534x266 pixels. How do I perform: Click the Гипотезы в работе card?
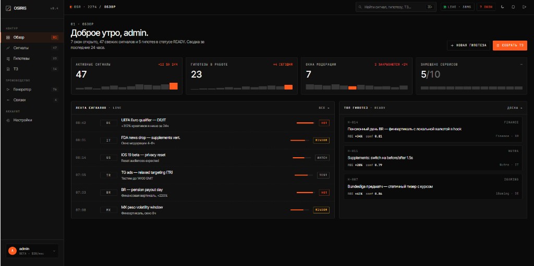pos(242,76)
